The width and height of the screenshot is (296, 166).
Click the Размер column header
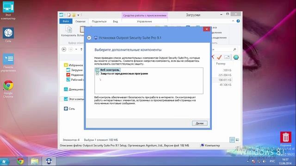tap(221, 64)
